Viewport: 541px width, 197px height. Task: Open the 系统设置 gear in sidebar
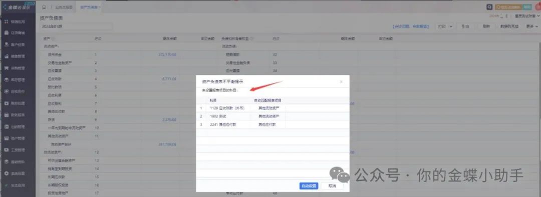pyautogui.click(x=7, y=173)
